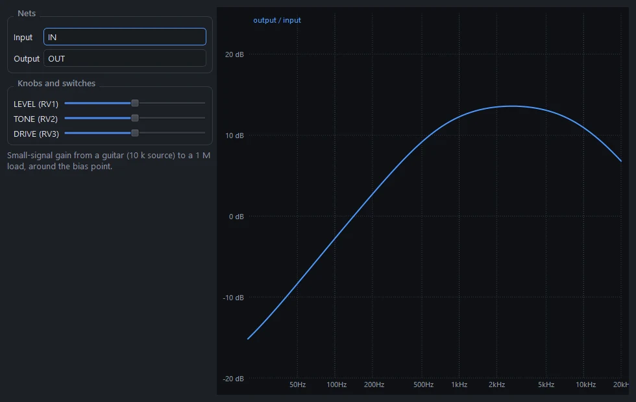Click the 'DRIVE (RV3)' label

click(x=36, y=134)
